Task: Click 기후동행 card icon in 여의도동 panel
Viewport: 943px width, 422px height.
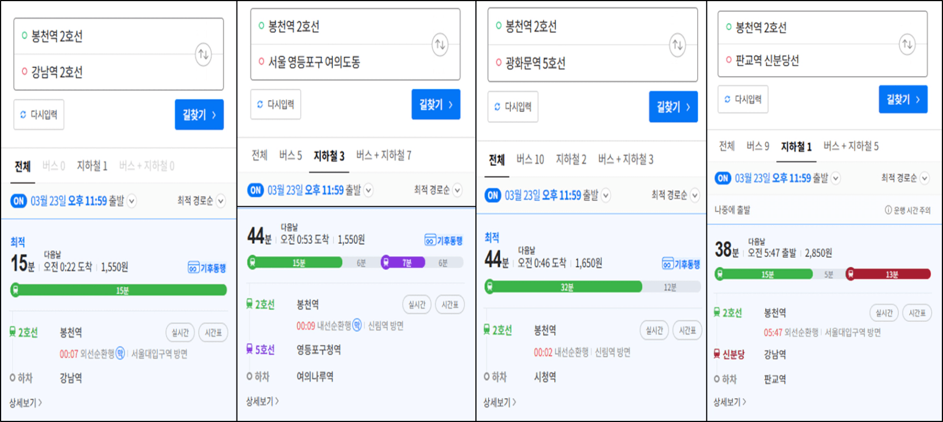Action: coord(430,240)
